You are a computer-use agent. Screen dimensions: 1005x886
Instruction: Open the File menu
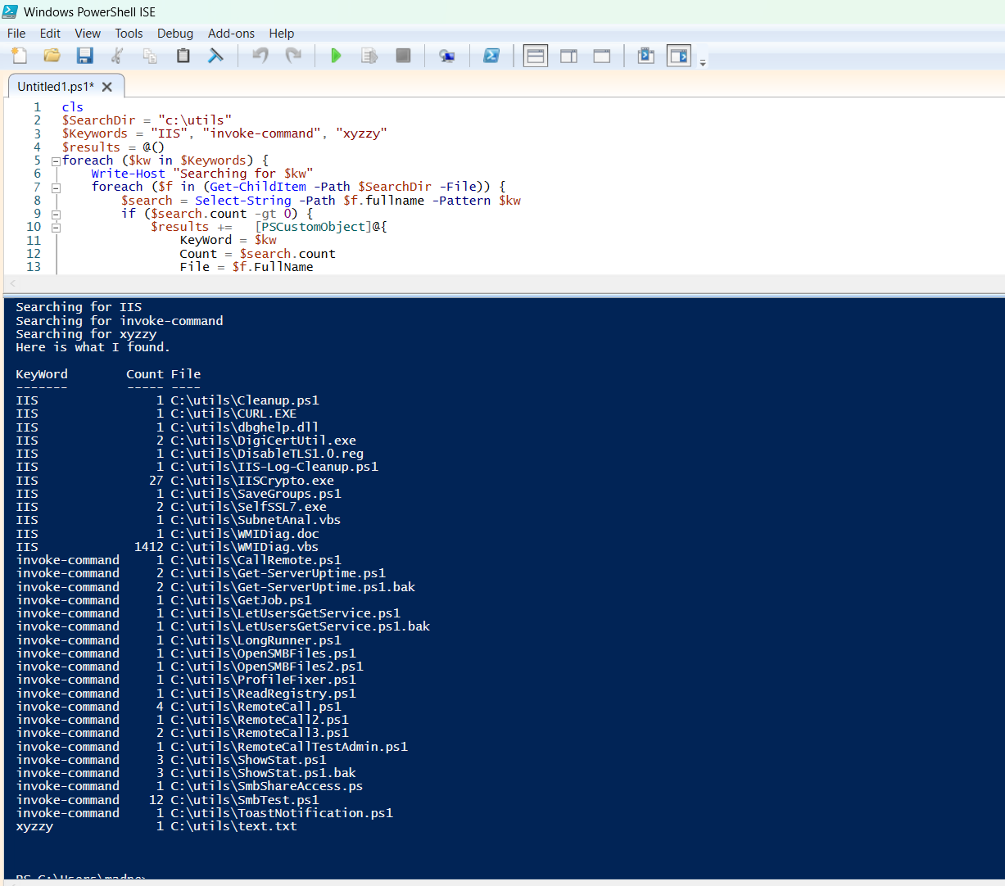pyautogui.click(x=16, y=34)
